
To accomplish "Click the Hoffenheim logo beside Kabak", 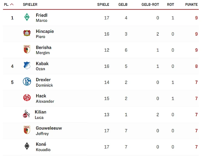I will coord(27,65).
